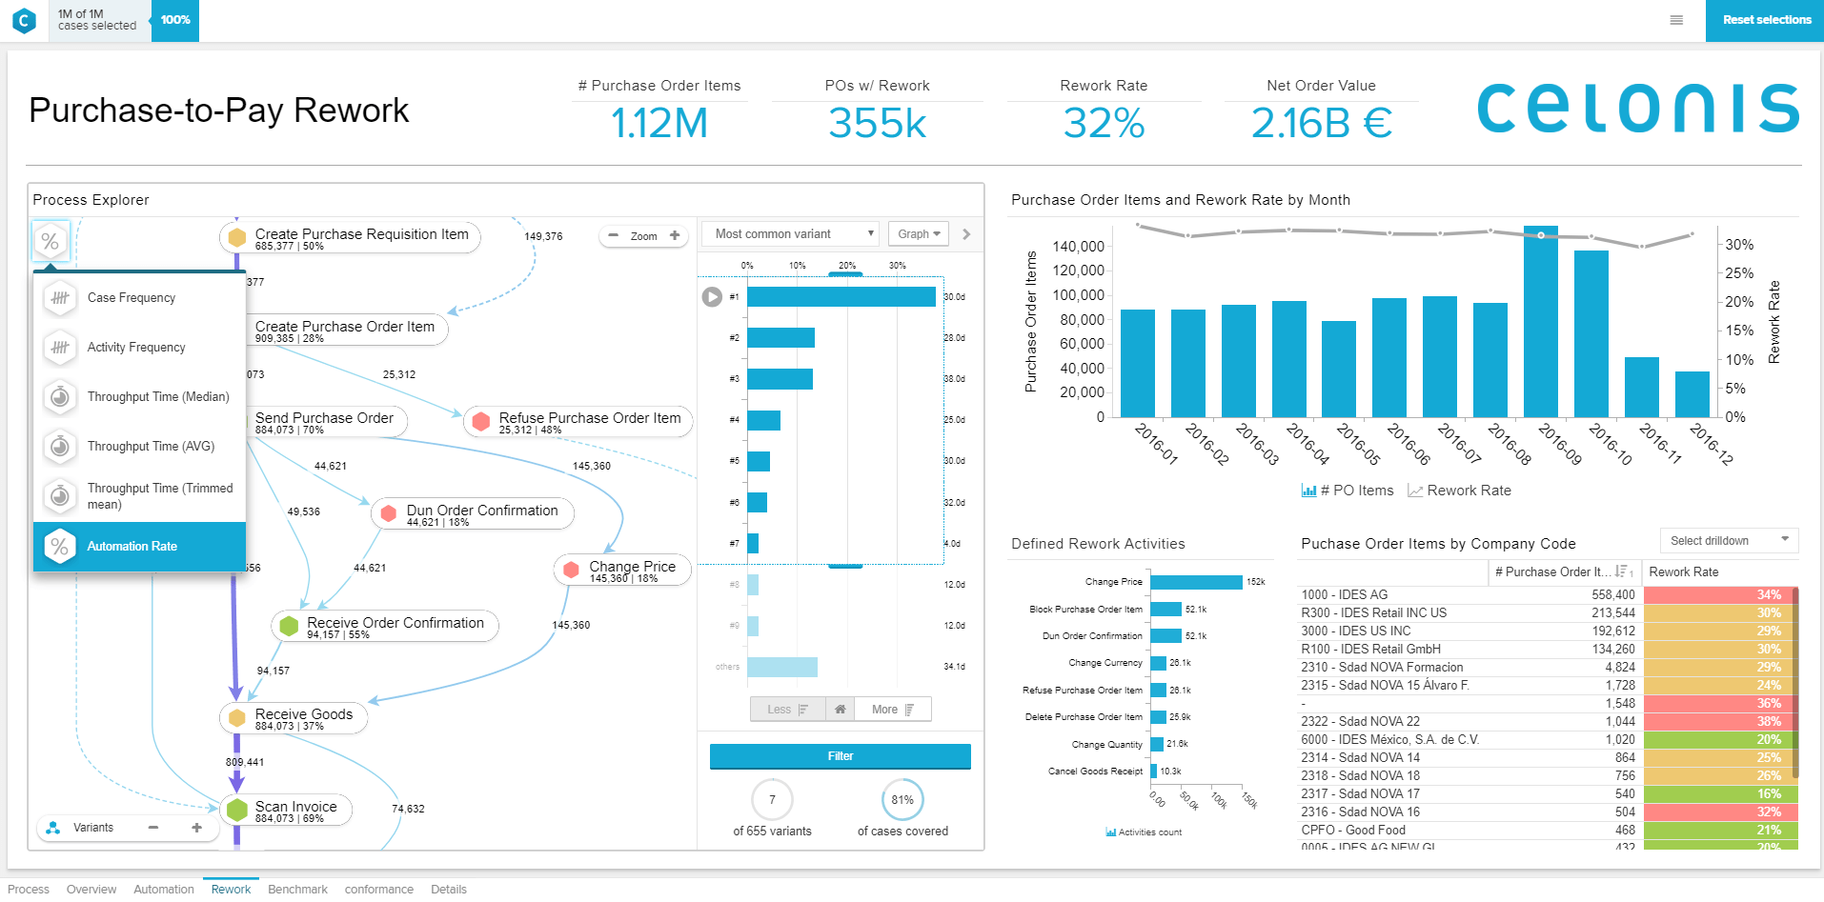Zoom in the process graph with plus
The height and width of the screenshot is (902, 1824).
click(x=675, y=235)
